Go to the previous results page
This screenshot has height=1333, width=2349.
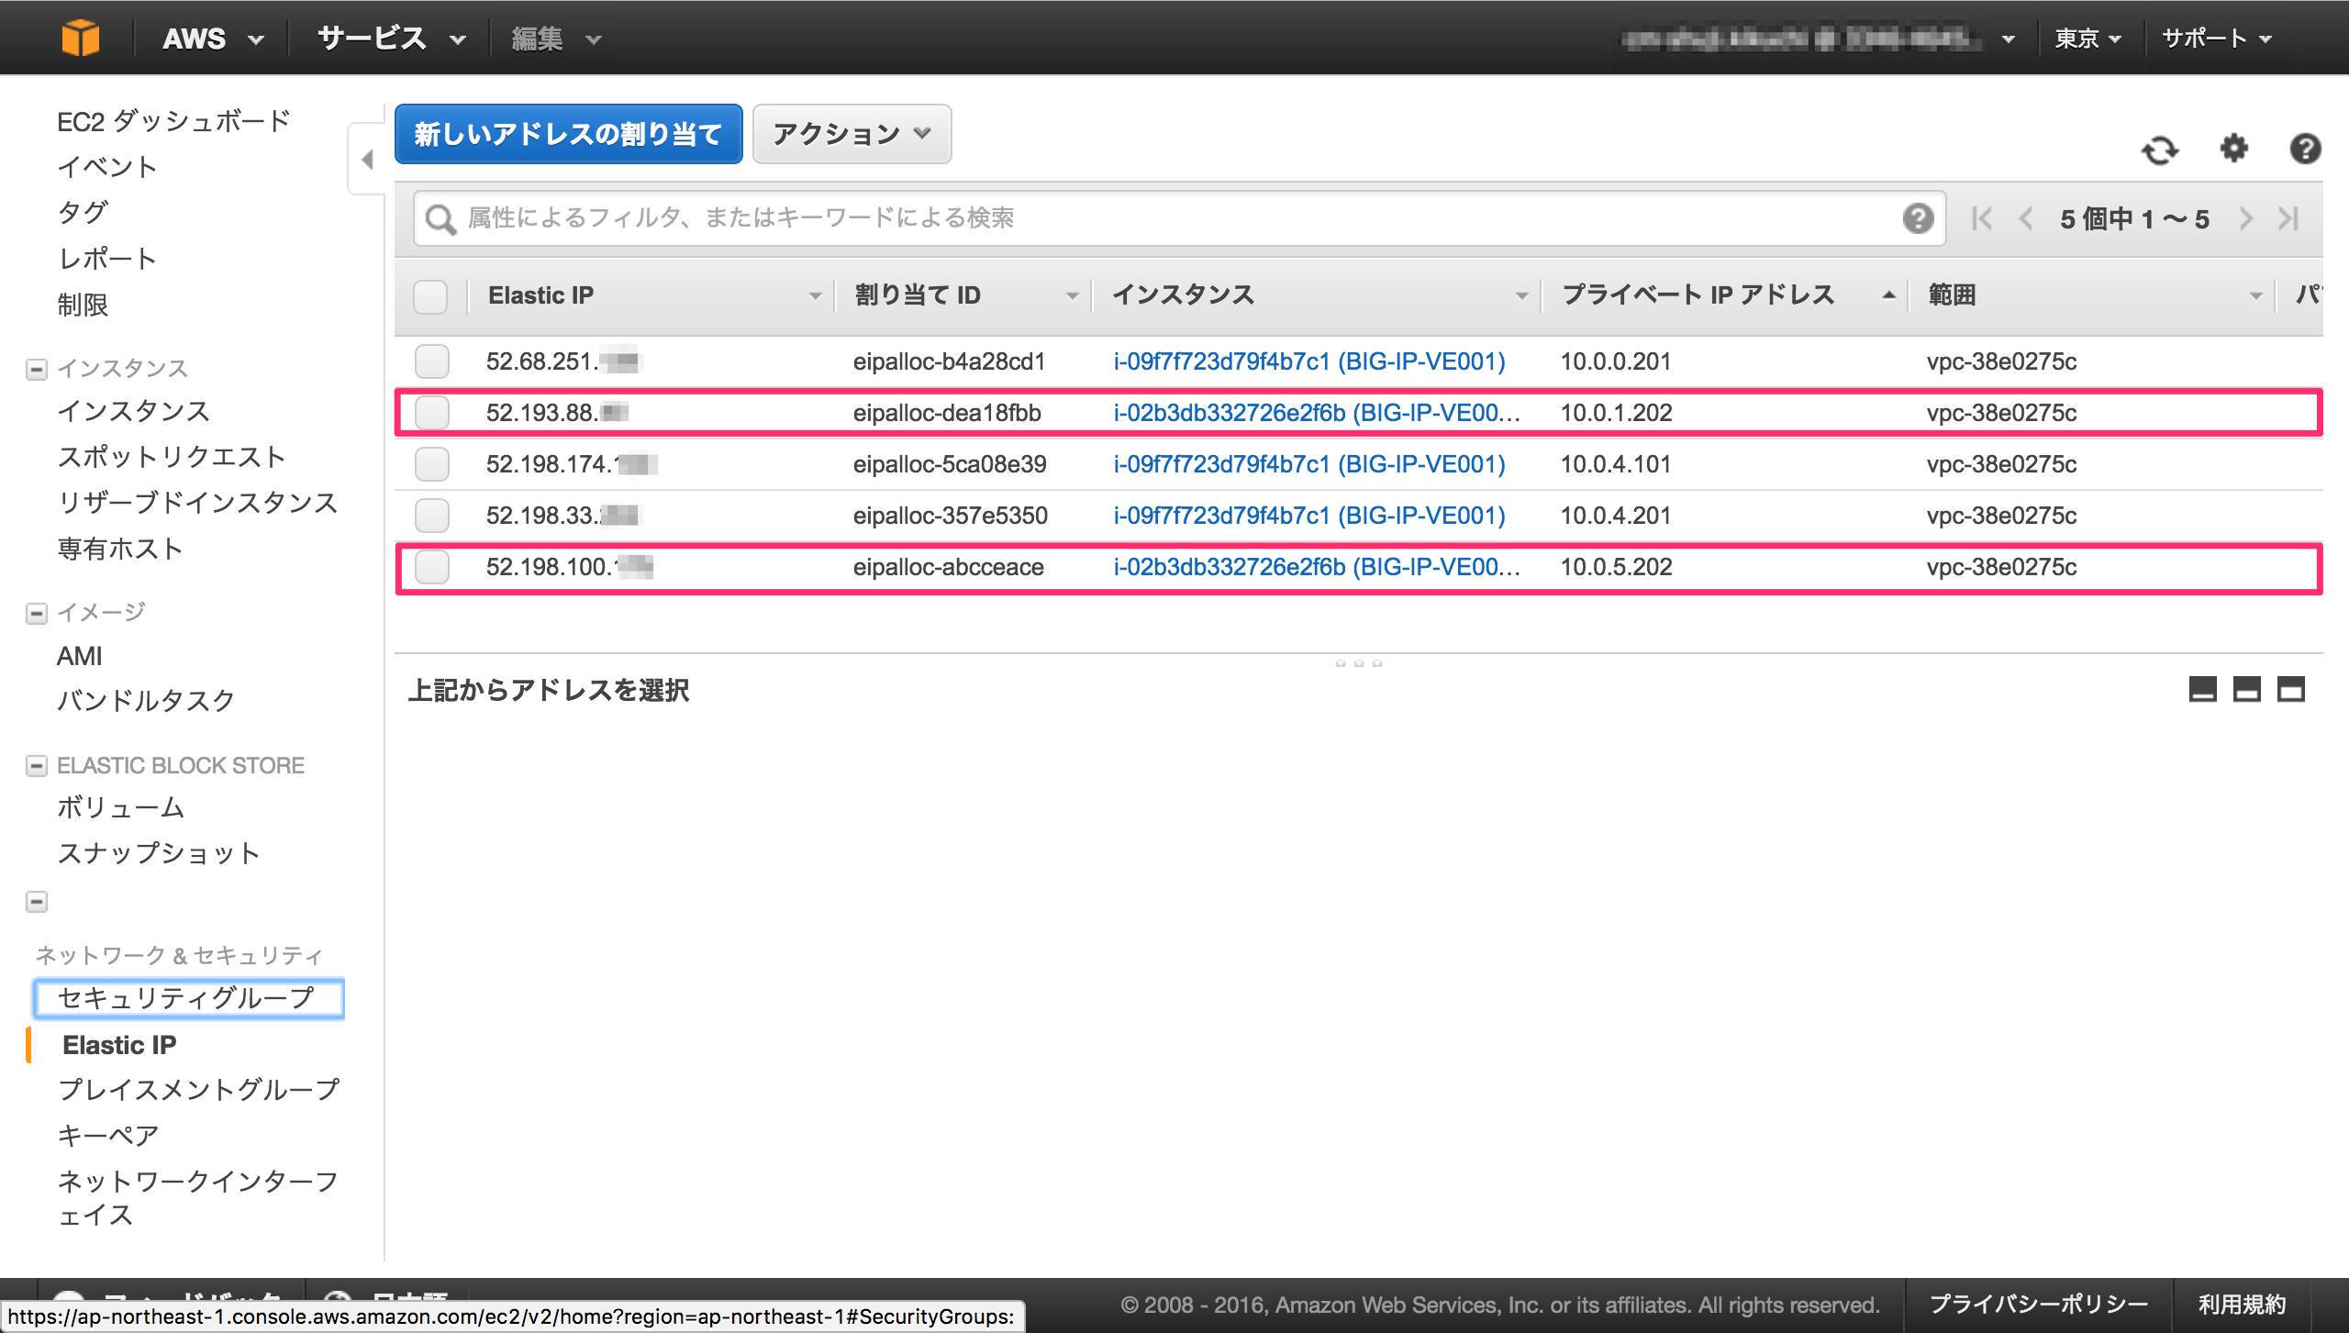point(2026,218)
